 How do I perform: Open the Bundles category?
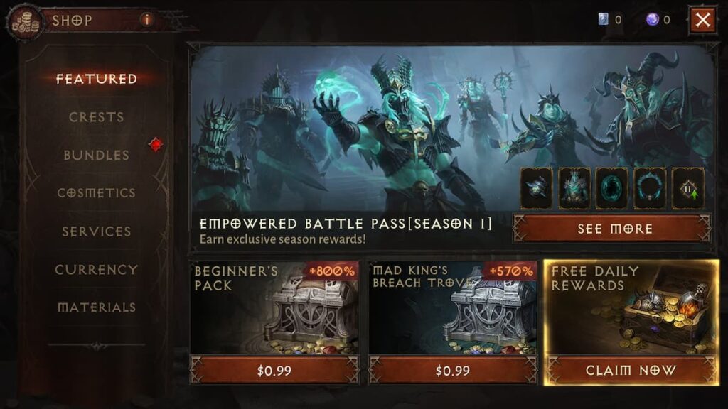[97, 156]
